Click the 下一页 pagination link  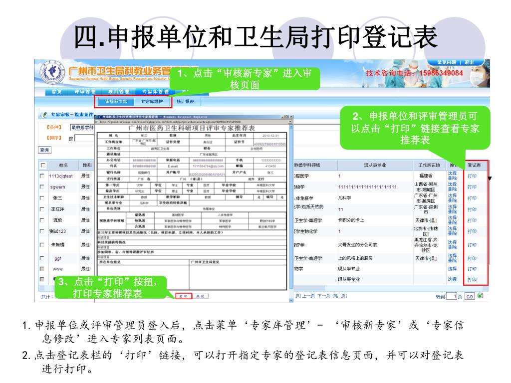[323, 296]
